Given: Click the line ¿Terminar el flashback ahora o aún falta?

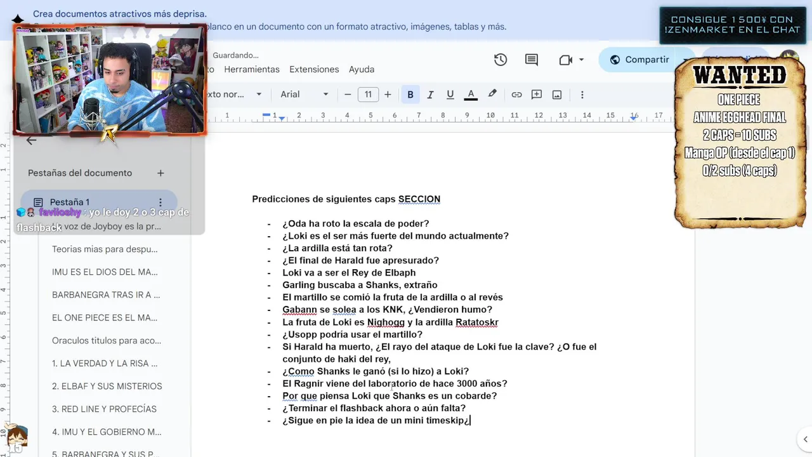Looking at the screenshot, I should click(x=374, y=408).
